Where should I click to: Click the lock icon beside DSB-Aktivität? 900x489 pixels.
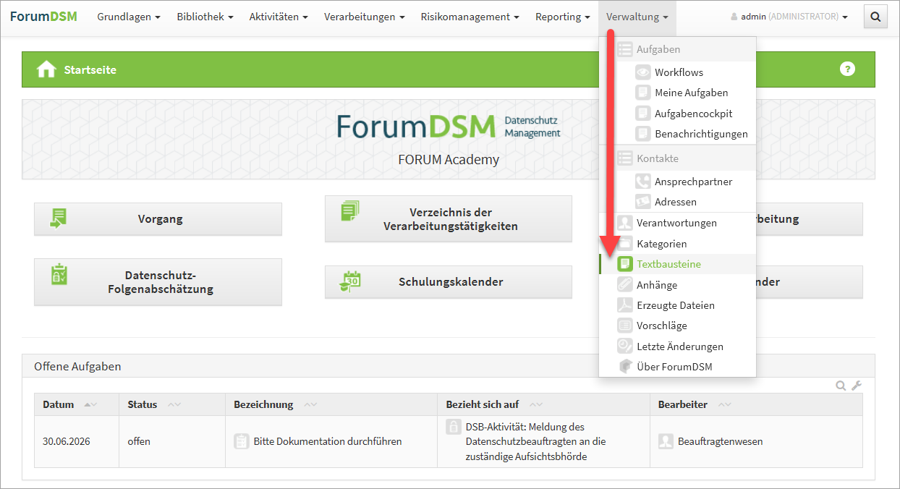click(x=453, y=427)
